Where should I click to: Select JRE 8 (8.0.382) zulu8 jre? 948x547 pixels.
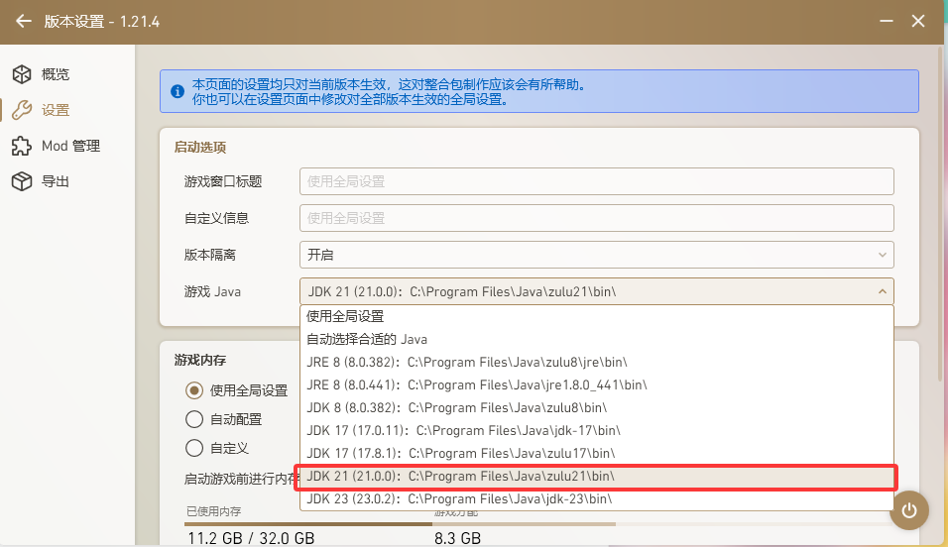tap(597, 362)
